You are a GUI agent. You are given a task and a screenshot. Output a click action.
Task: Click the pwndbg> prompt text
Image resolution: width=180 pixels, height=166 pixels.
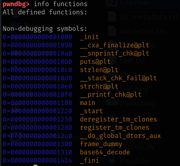pos(16,4)
